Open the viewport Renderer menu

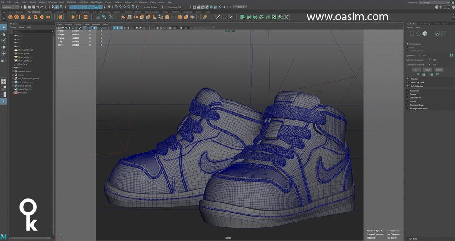(x=96, y=24)
